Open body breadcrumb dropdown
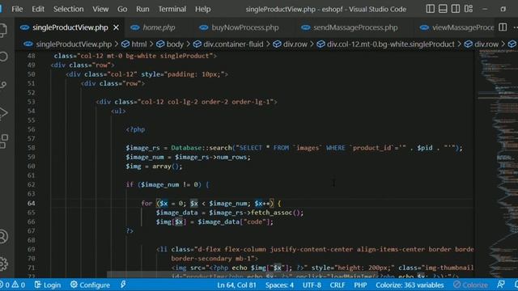Screen dimensions: 518x291 coord(170,44)
